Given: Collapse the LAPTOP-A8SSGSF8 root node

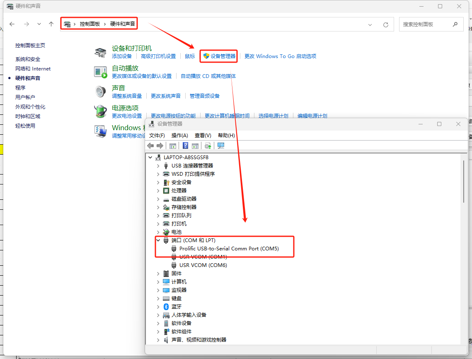Looking at the screenshot, I should pos(150,157).
